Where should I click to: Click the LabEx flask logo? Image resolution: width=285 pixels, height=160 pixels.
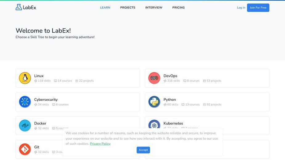tap(26, 7)
